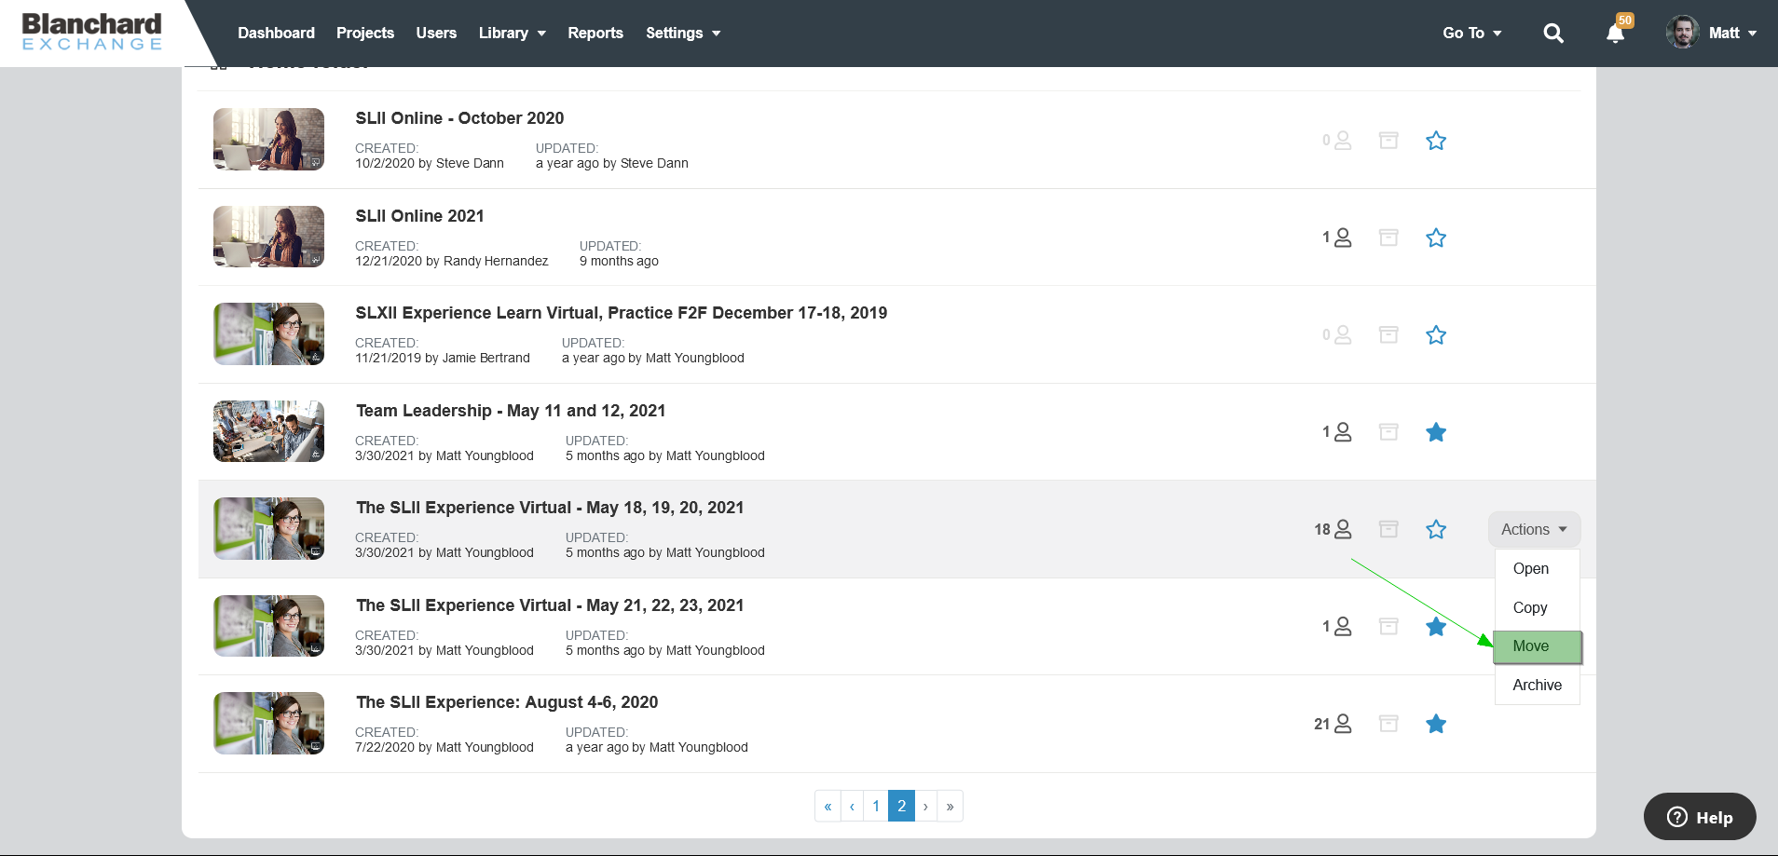Viewport: 1778px width, 856px height.
Task: Click archive icon for SLXII Experience Learn Virtual
Action: 1388,334
